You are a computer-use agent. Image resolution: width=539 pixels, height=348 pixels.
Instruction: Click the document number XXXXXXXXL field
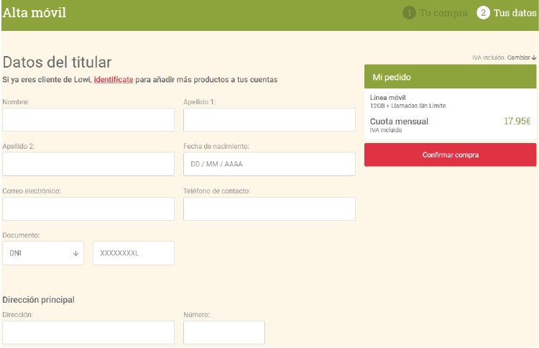coord(134,253)
